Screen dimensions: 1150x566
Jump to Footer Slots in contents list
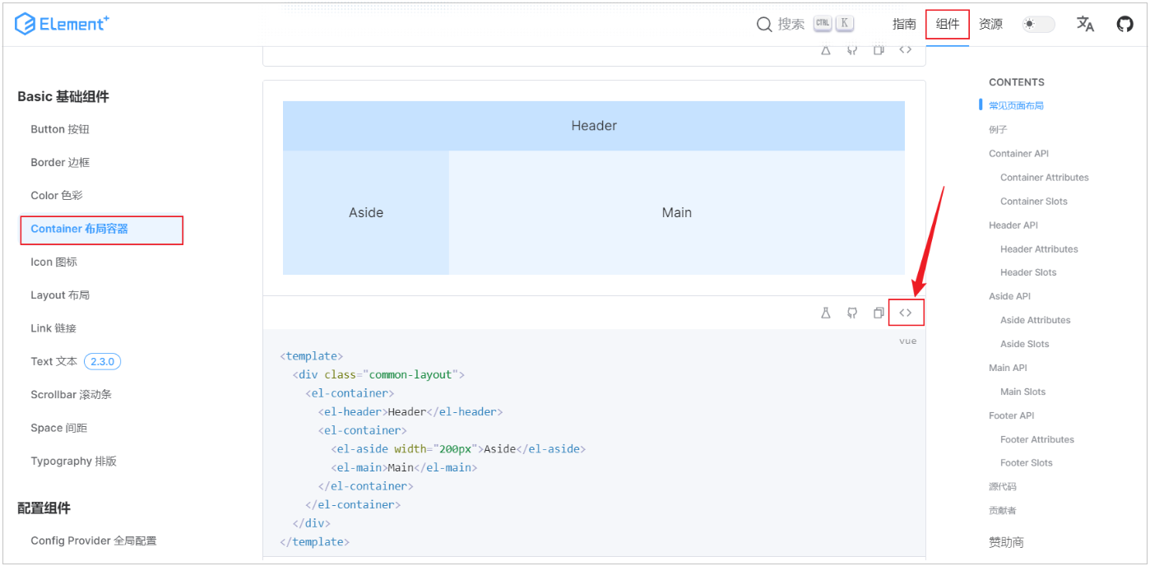pos(1026,462)
